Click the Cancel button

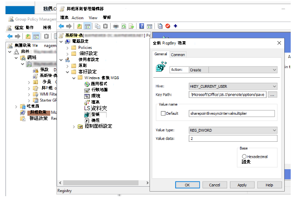pyautogui.click(x=214, y=185)
